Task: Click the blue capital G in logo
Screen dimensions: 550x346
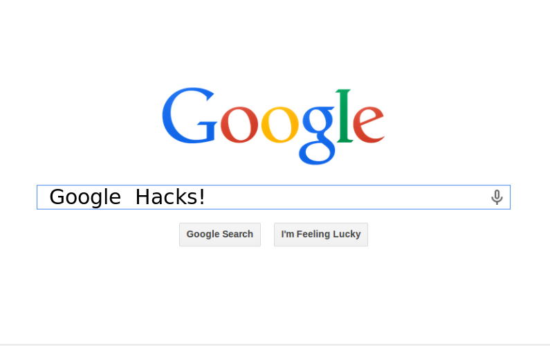Action: click(190, 116)
